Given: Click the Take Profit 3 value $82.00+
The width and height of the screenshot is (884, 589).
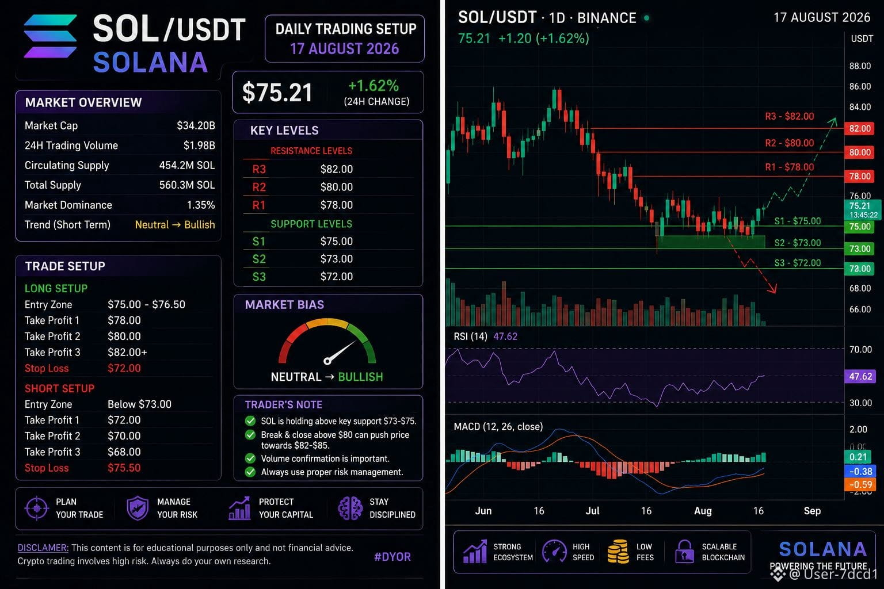Looking at the screenshot, I should coord(127,352).
